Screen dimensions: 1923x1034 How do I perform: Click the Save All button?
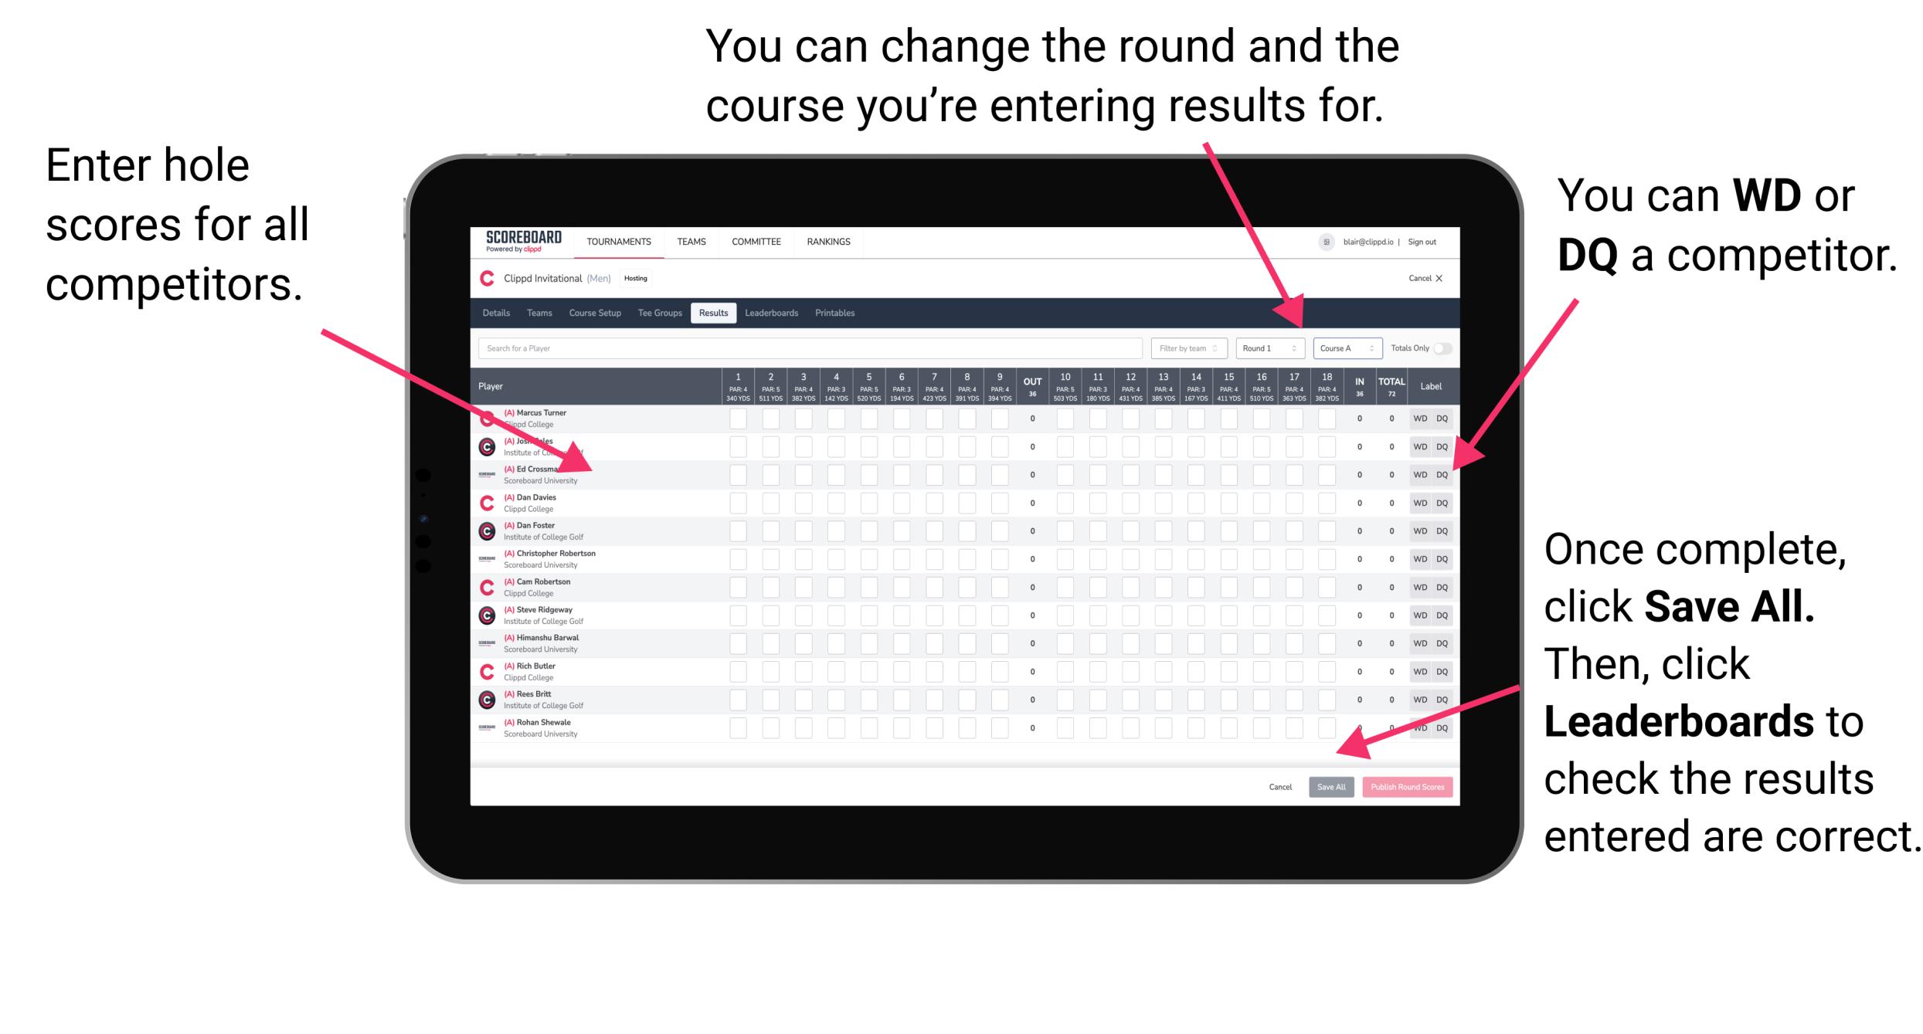tap(1331, 785)
